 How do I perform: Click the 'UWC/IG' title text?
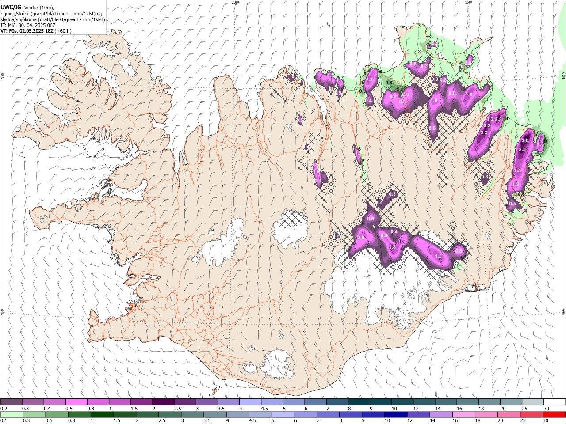pos(10,8)
